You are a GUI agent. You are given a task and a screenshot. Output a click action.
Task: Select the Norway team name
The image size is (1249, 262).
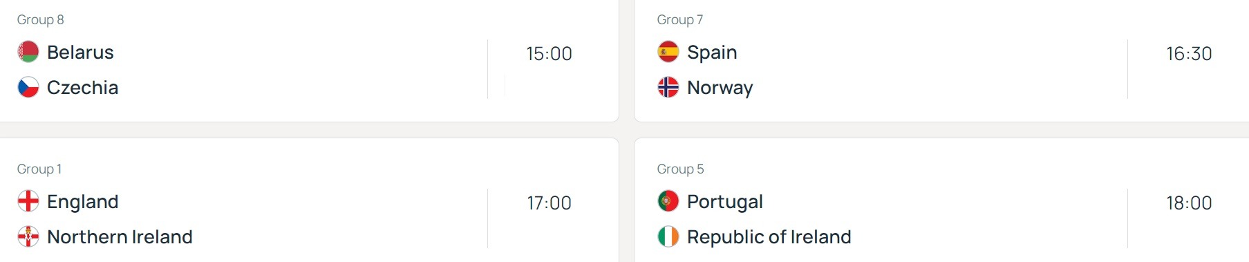click(x=720, y=88)
